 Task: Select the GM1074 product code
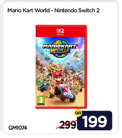(18, 128)
